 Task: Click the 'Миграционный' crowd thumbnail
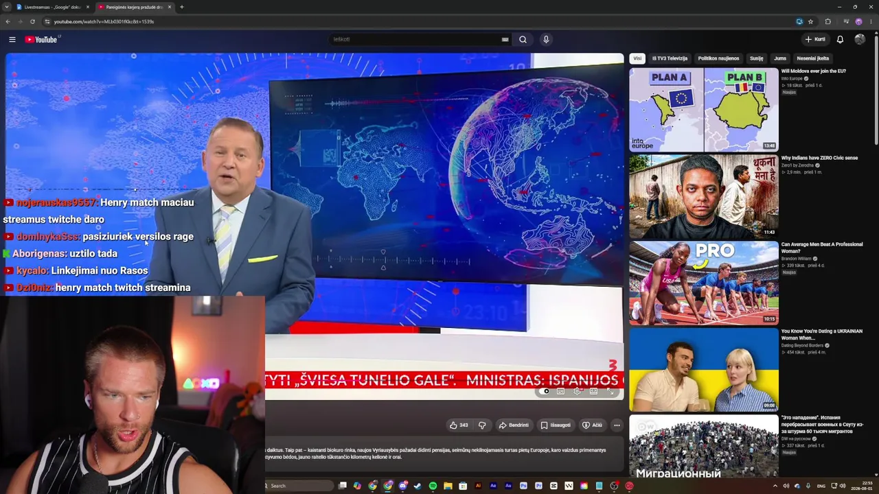[x=704, y=446]
